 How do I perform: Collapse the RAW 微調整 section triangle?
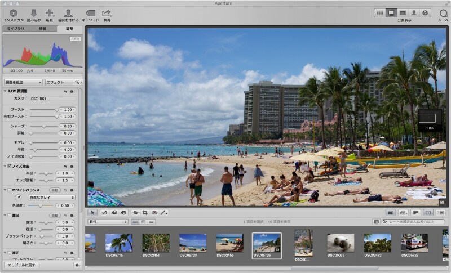coord(5,91)
